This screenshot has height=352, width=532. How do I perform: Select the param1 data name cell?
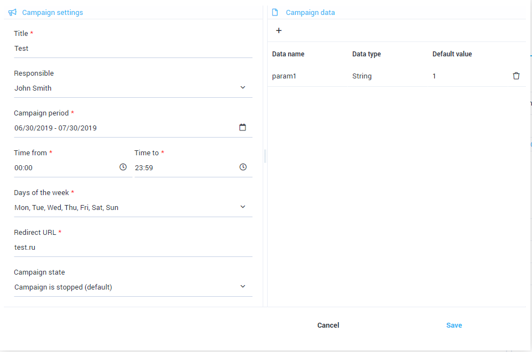click(x=284, y=76)
